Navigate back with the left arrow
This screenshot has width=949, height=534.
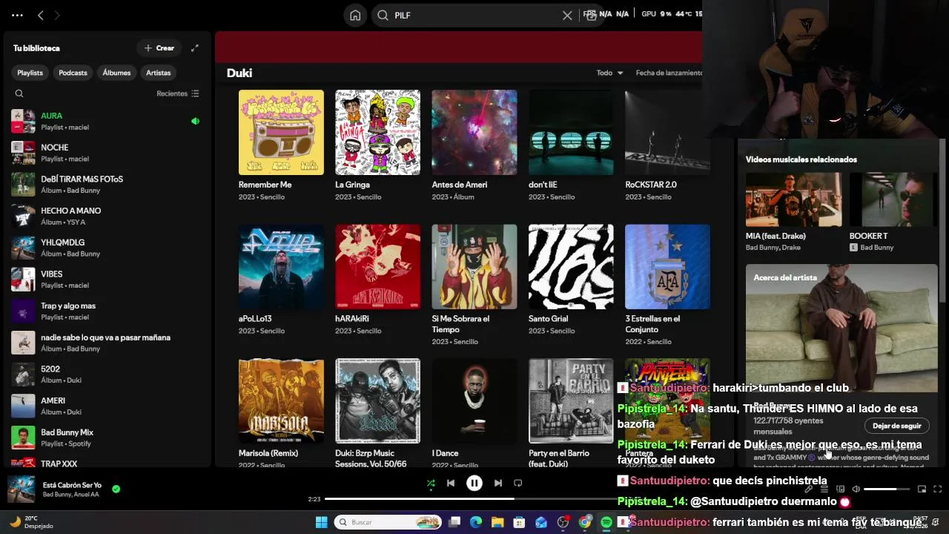click(41, 15)
